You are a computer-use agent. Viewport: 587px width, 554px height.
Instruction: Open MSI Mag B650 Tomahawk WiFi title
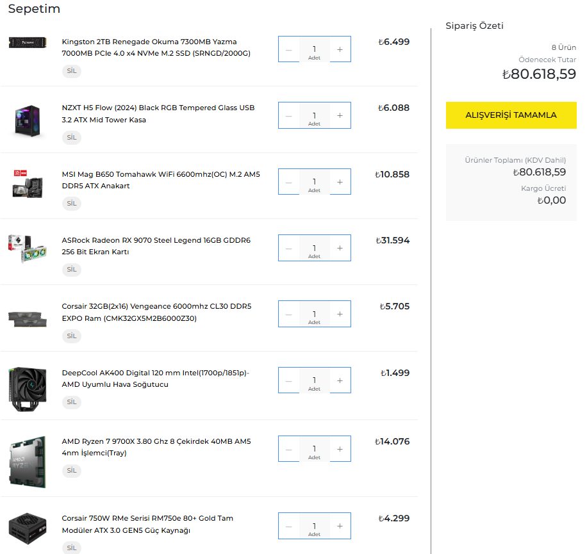click(x=161, y=180)
